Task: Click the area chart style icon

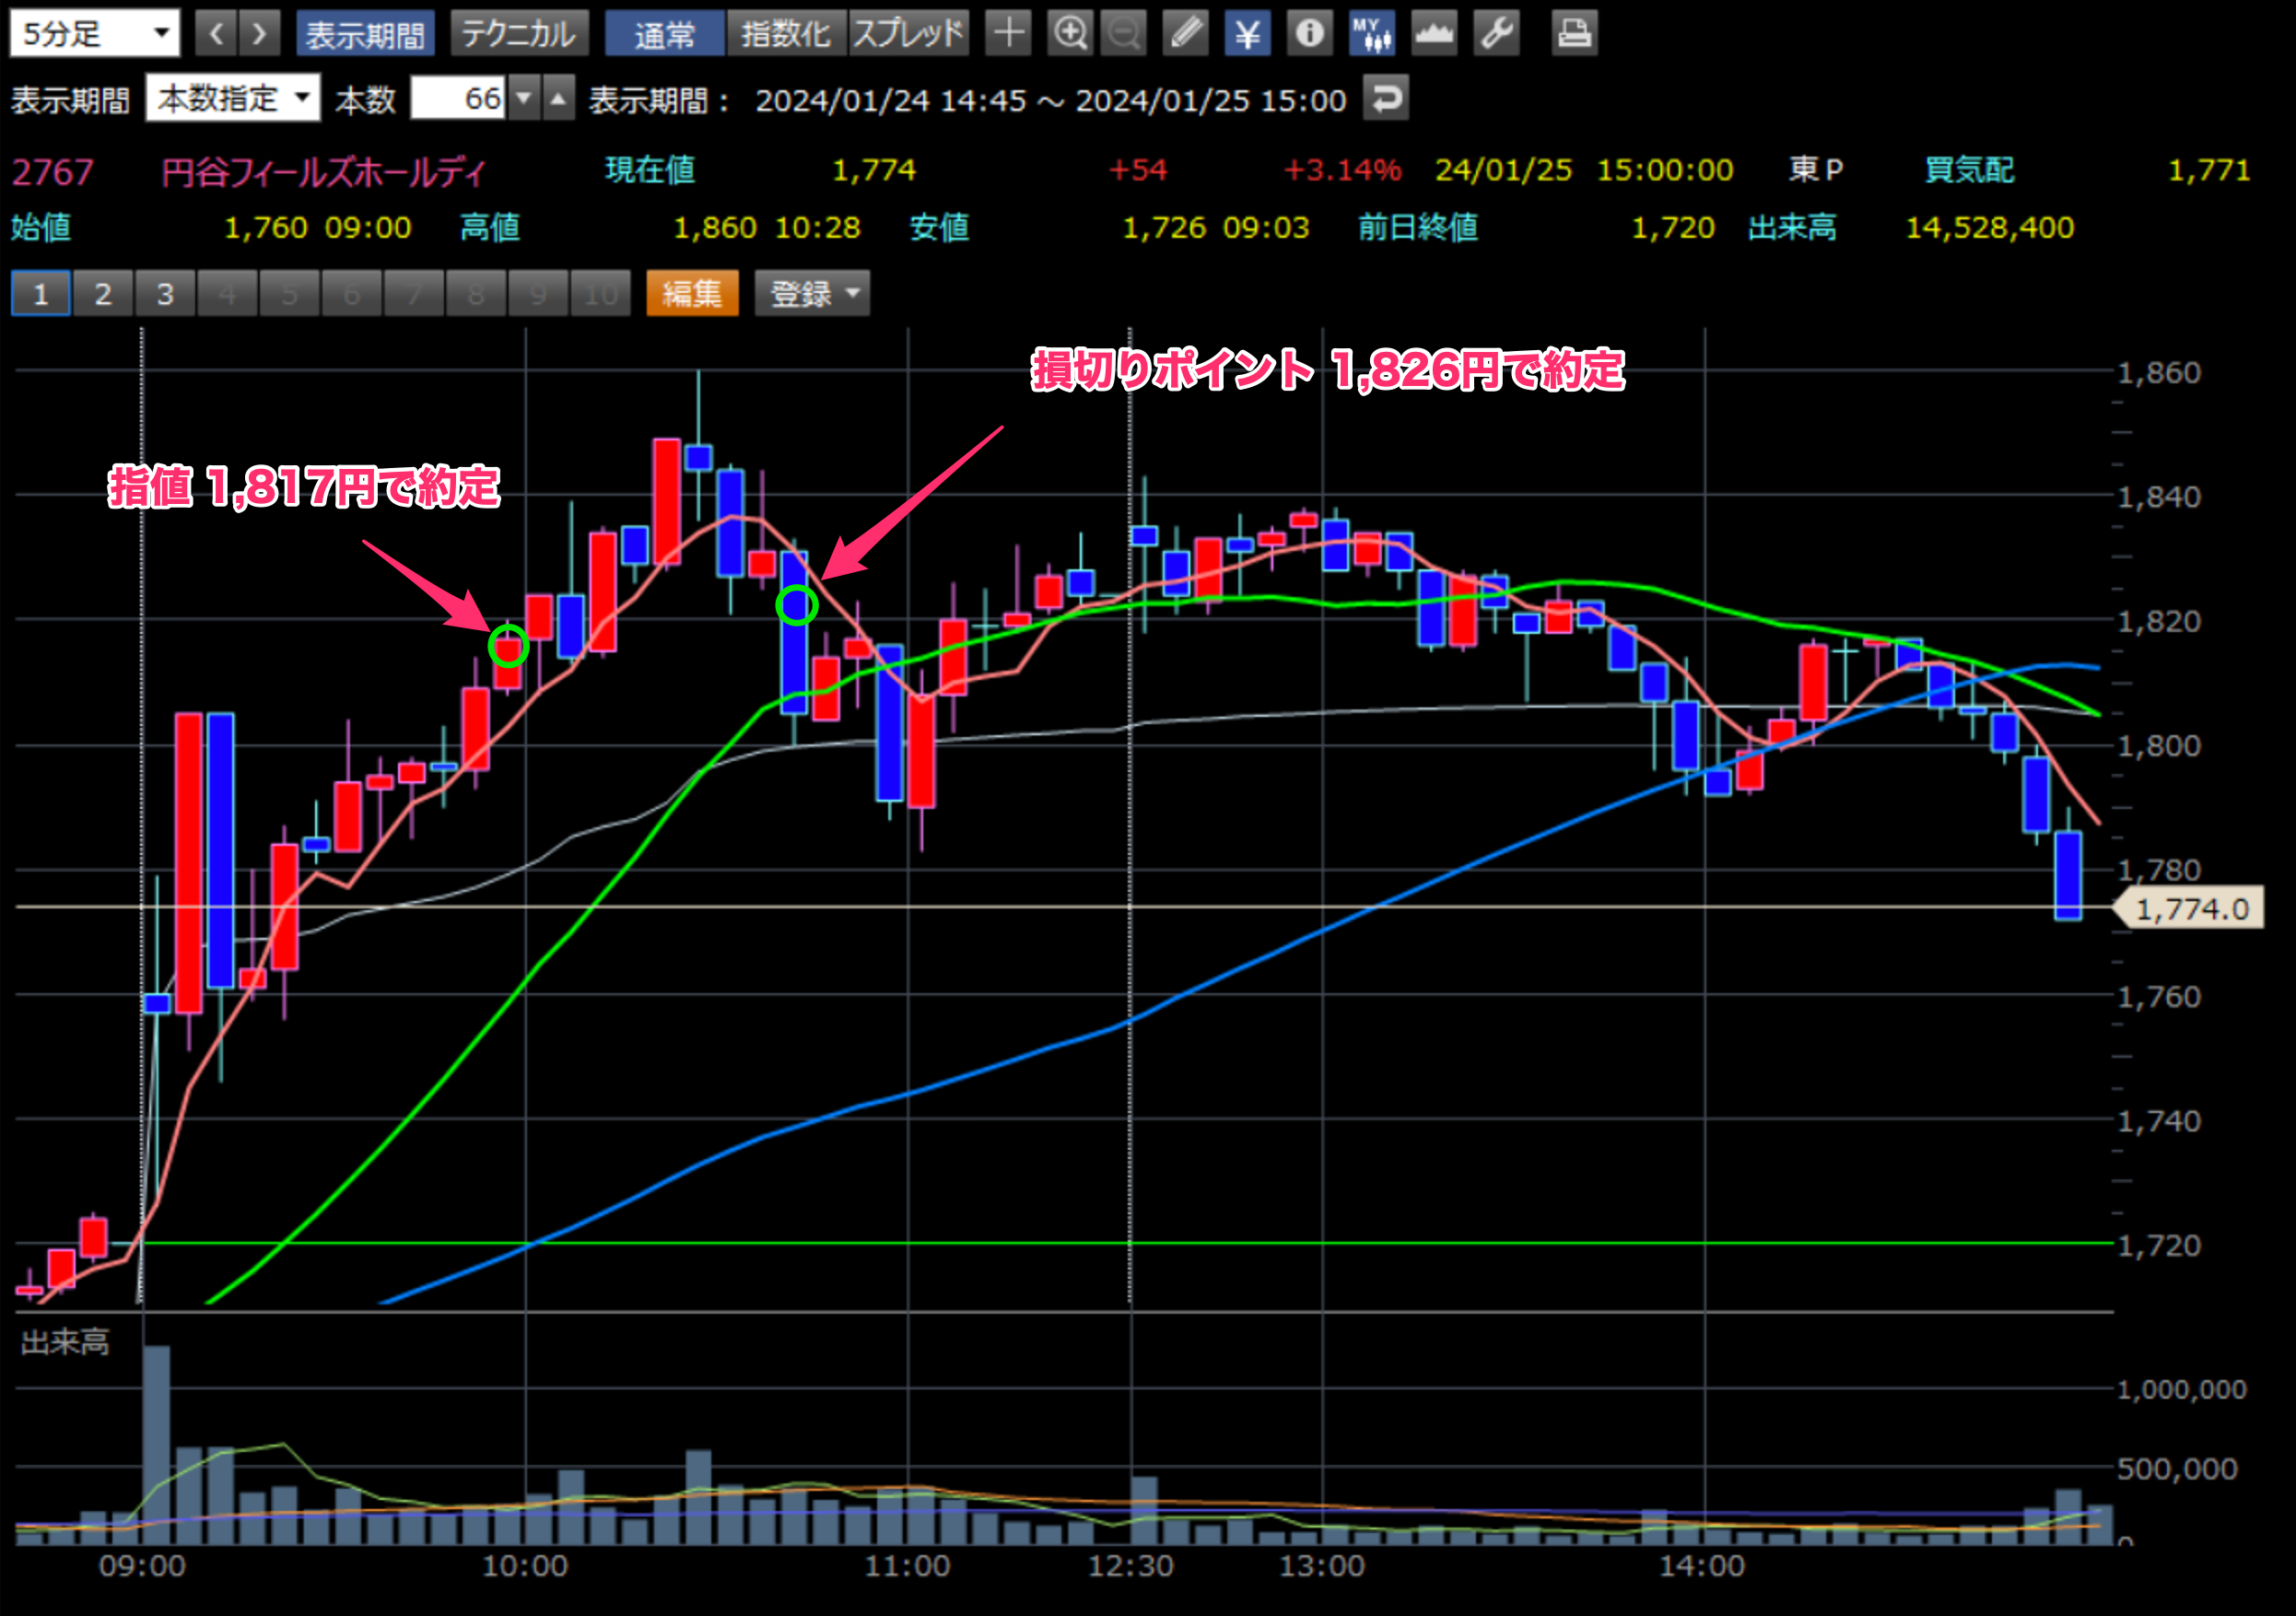Action: point(1434,34)
